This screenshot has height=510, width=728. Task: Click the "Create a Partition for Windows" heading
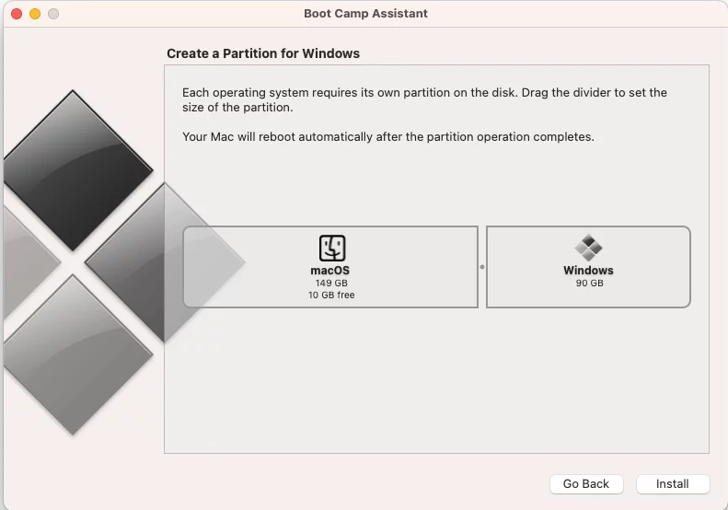(263, 53)
